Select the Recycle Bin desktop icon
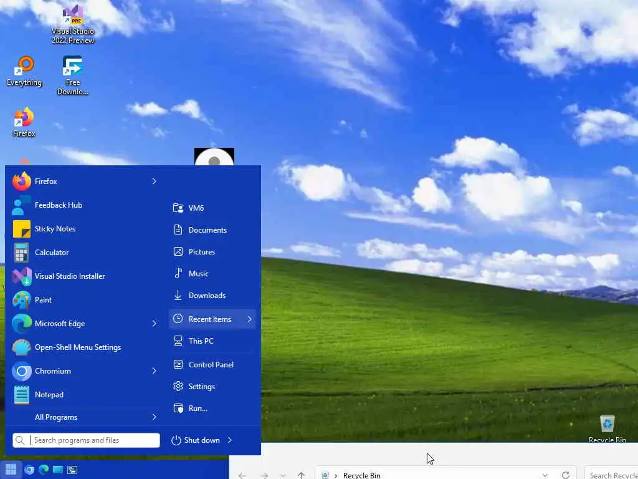This screenshot has height=479, width=638. pos(607,428)
